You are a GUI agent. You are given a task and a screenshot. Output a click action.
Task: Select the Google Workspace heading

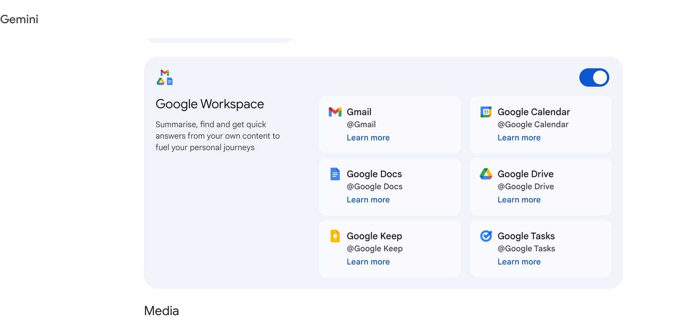coord(209,104)
